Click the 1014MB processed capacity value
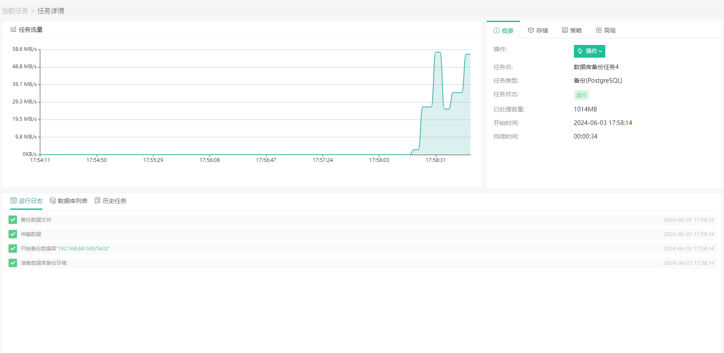Viewport: 724px width, 353px height. (x=585, y=109)
